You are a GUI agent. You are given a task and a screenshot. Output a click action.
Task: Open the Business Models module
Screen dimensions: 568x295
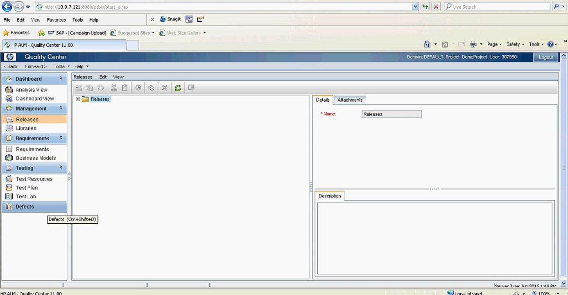click(x=36, y=158)
